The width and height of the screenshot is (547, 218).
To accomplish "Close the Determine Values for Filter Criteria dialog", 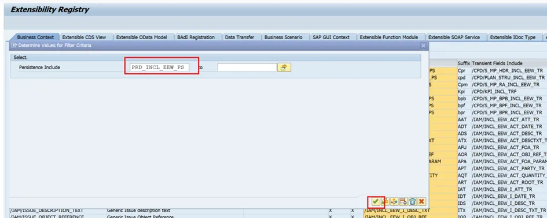I will pyautogui.click(x=423, y=46).
